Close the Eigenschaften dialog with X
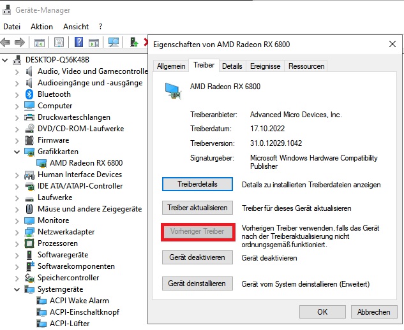The height and width of the screenshot is (330, 404). 393,44
